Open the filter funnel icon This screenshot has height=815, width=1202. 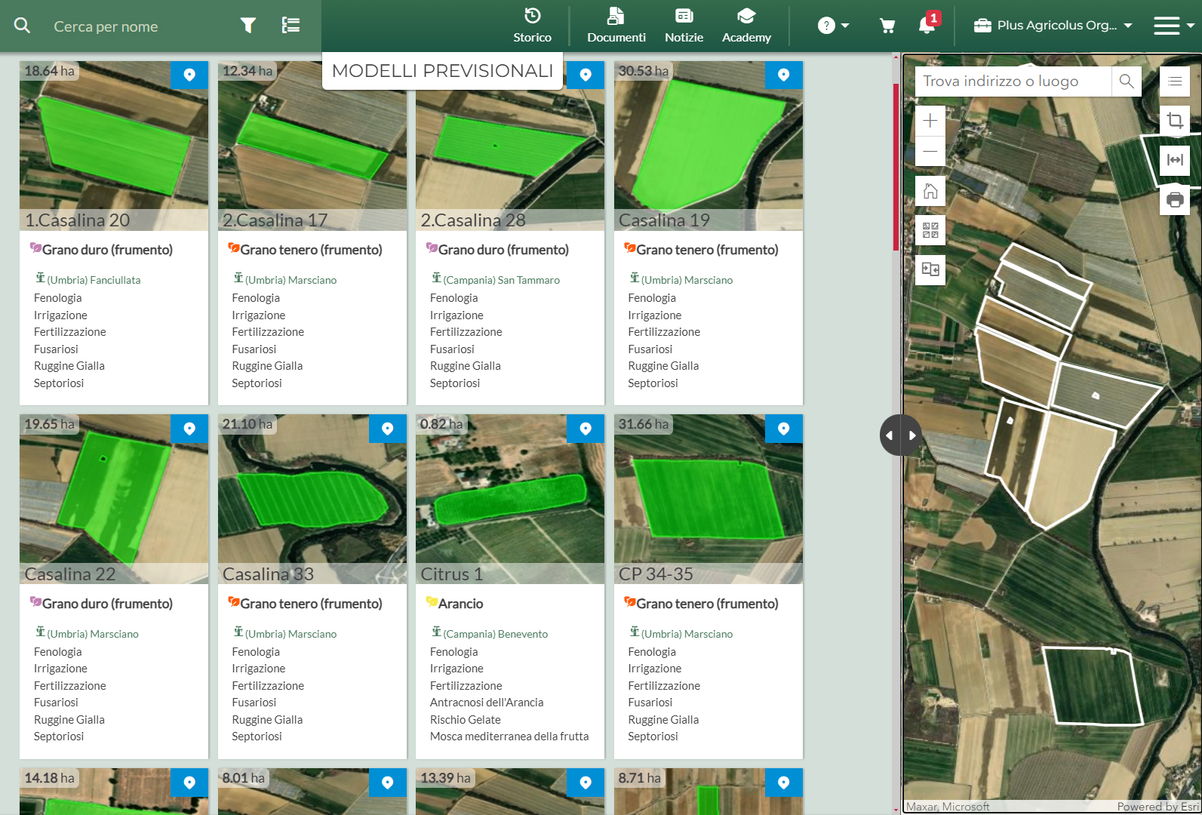pyautogui.click(x=247, y=26)
